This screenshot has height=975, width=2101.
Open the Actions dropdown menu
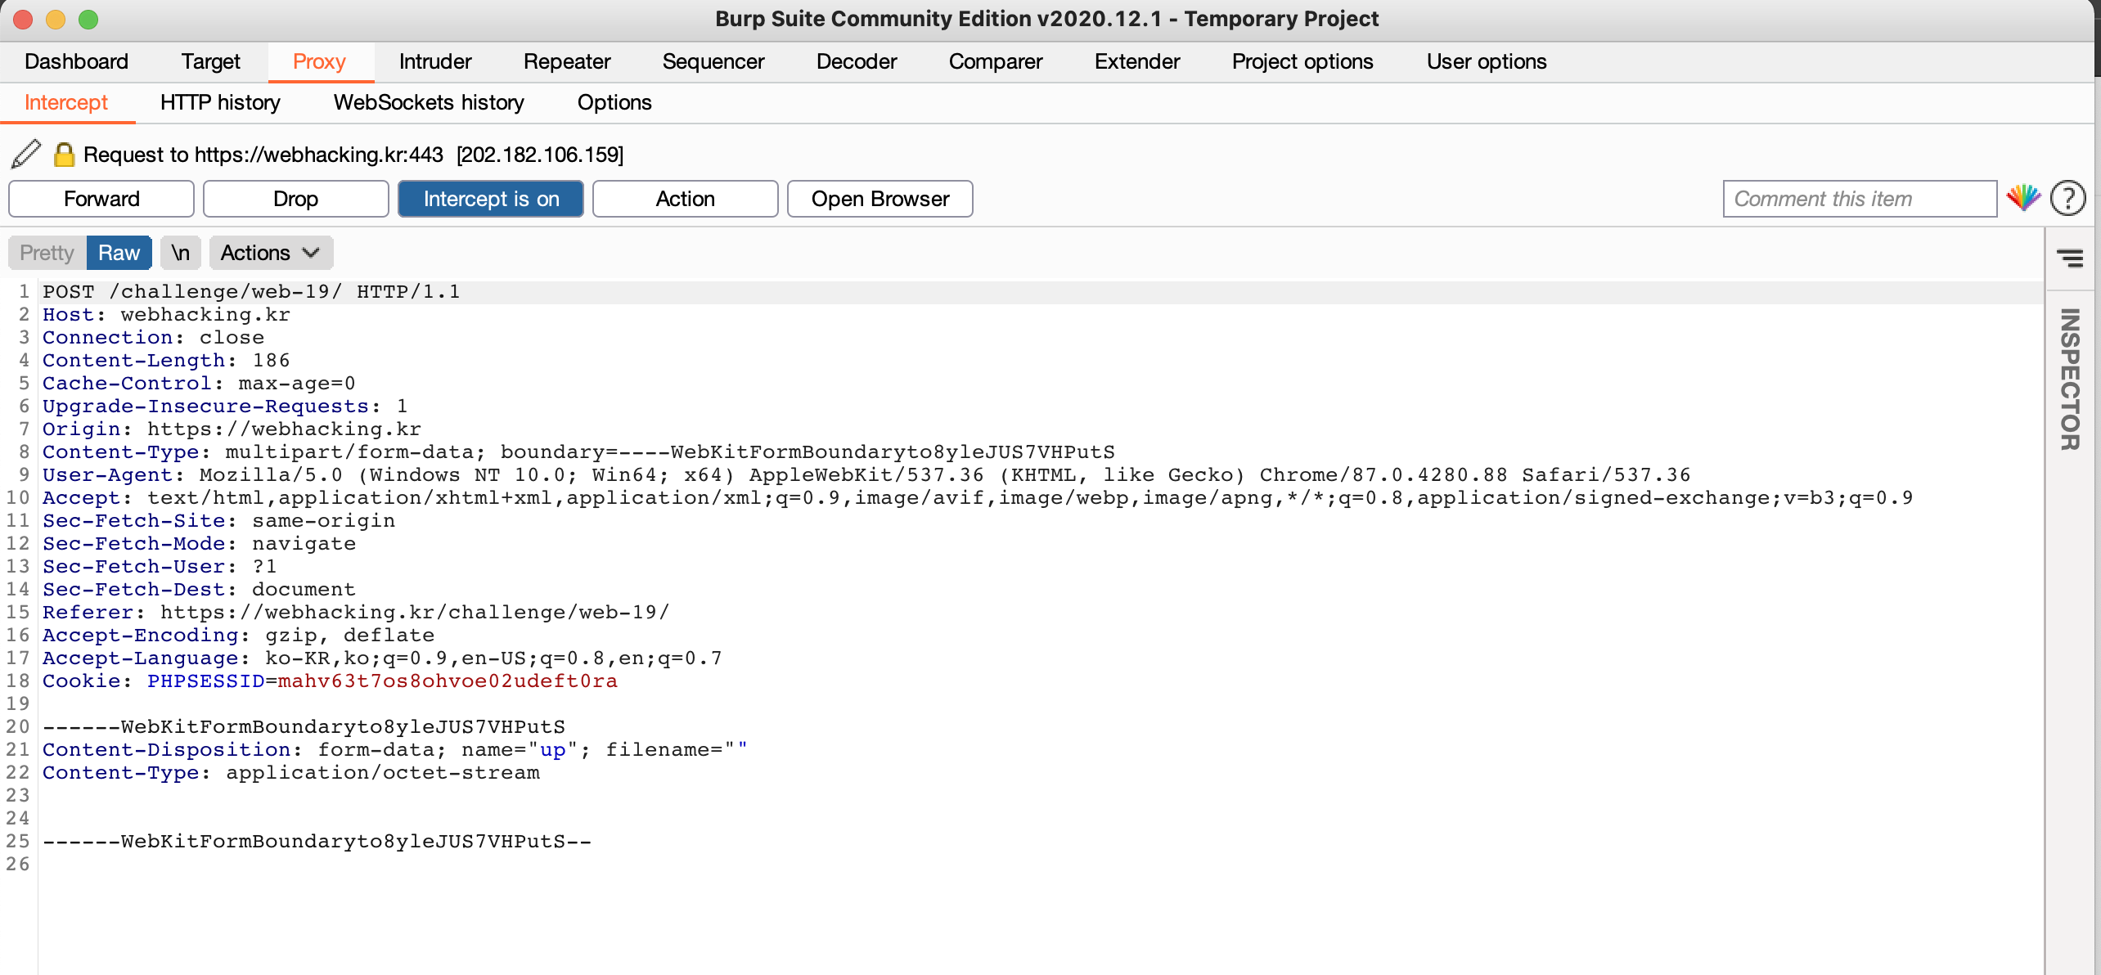coord(270,253)
